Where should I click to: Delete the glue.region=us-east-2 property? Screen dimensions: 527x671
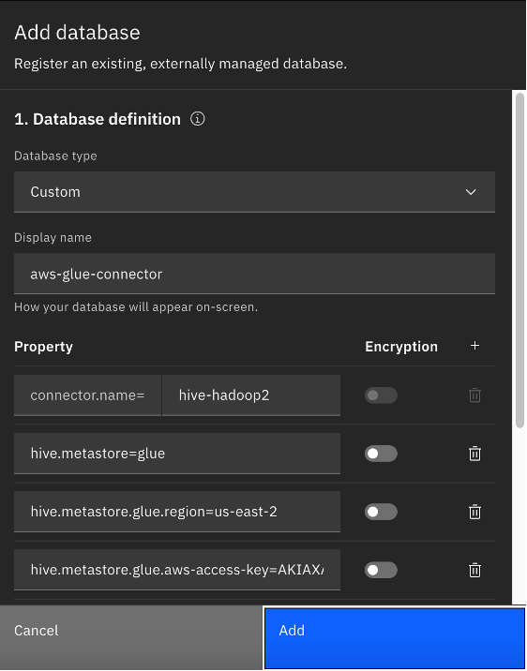click(474, 512)
